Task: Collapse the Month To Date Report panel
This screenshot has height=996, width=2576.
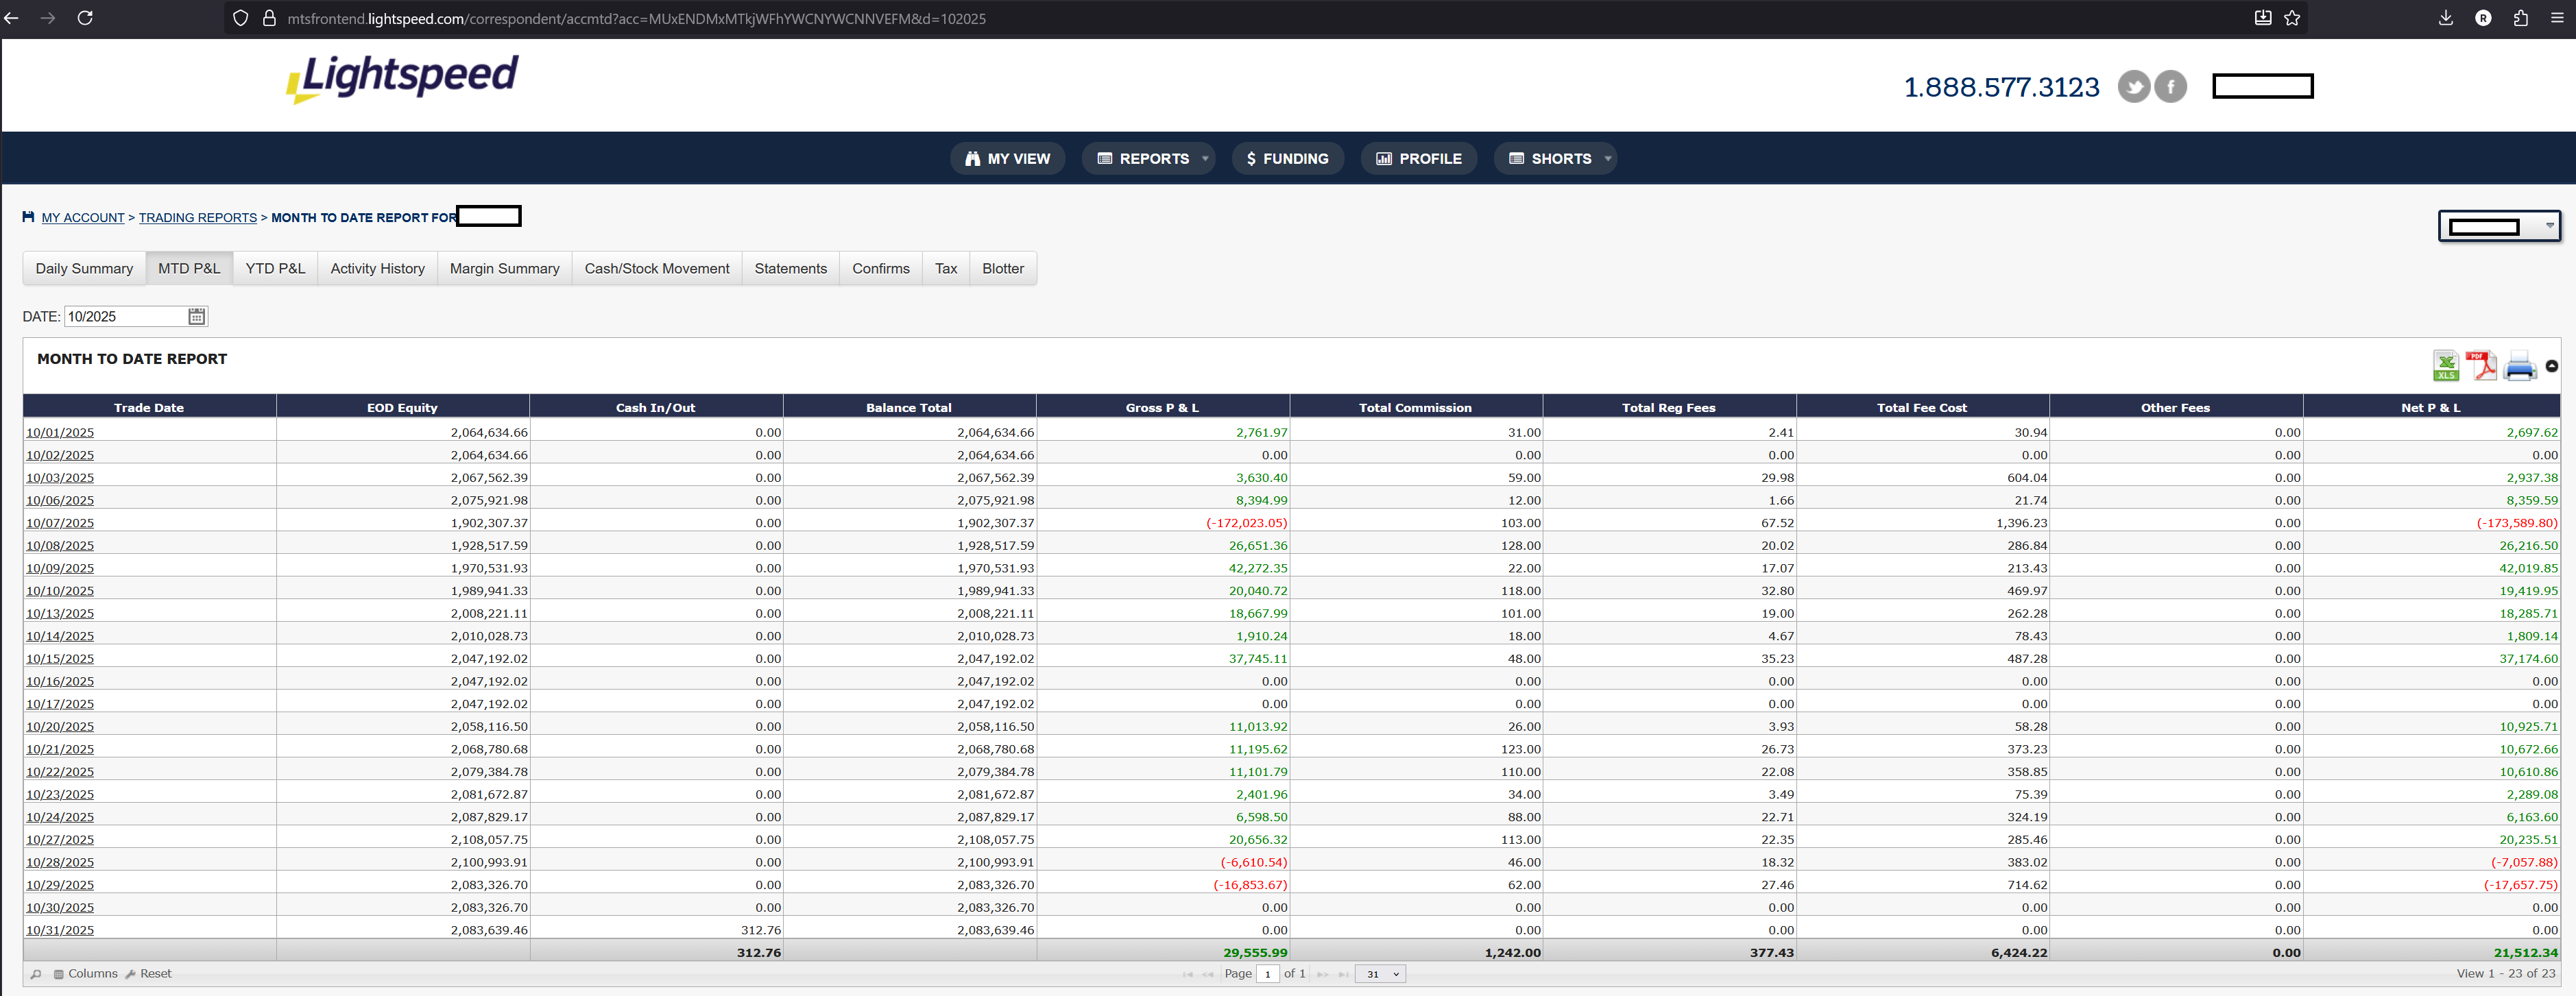Action: coord(2551,366)
